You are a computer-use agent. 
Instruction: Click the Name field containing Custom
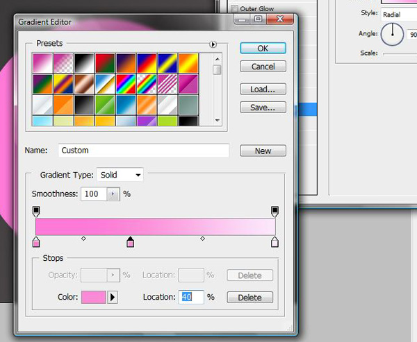[144, 151]
